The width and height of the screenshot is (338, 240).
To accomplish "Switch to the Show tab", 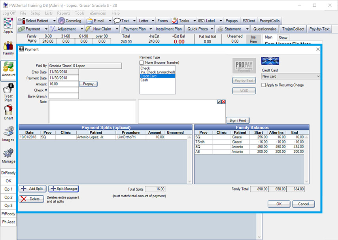I will pos(283,38).
